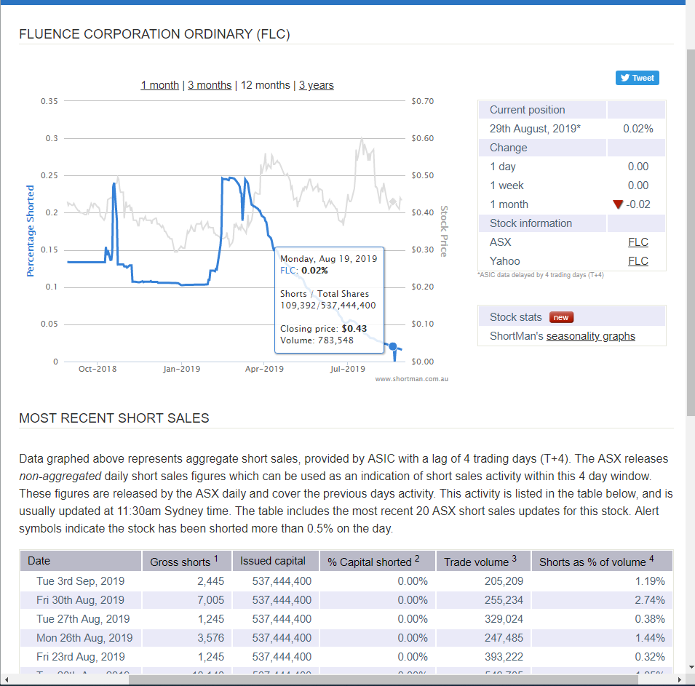Click trade volume value 329,024
This screenshot has width=695, height=686.
pos(504,619)
